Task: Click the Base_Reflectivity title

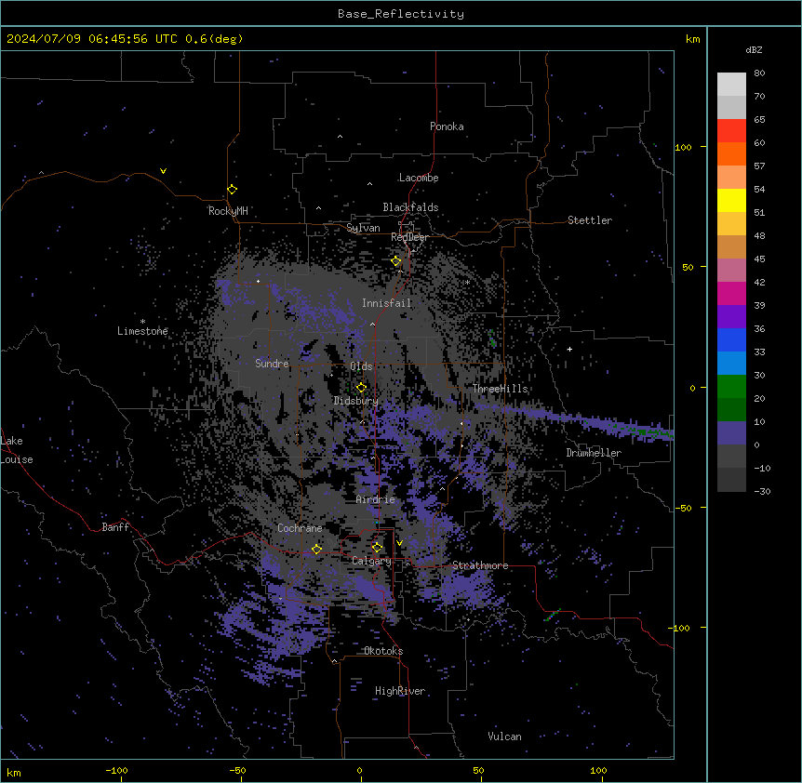Action: 401,14
